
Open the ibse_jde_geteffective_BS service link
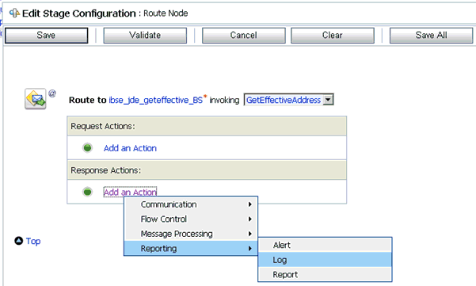coord(156,100)
